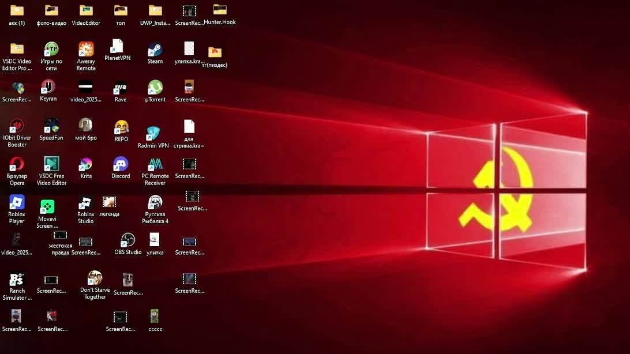Launch Roblox Studio
The height and width of the screenshot is (354, 630).
[x=85, y=203]
